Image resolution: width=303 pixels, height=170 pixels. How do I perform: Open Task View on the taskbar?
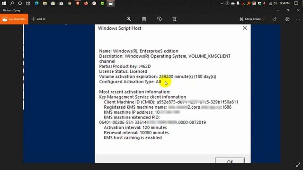(28, 3)
